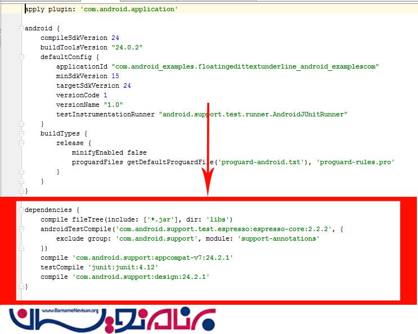Click the "24.0.2" build tools string
418x334 pixels.
click(x=127, y=47)
